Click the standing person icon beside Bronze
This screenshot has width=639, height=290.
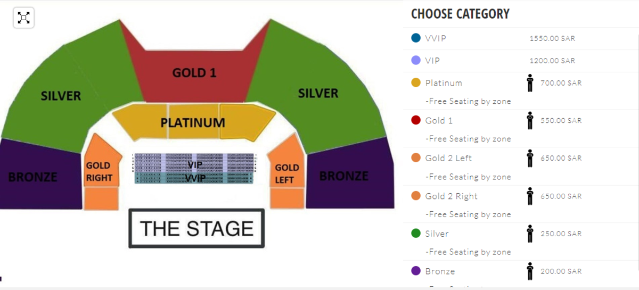pyautogui.click(x=530, y=271)
